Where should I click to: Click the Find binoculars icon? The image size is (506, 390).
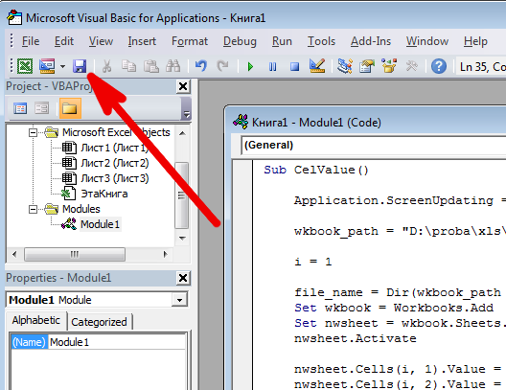pyautogui.click(x=172, y=66)
